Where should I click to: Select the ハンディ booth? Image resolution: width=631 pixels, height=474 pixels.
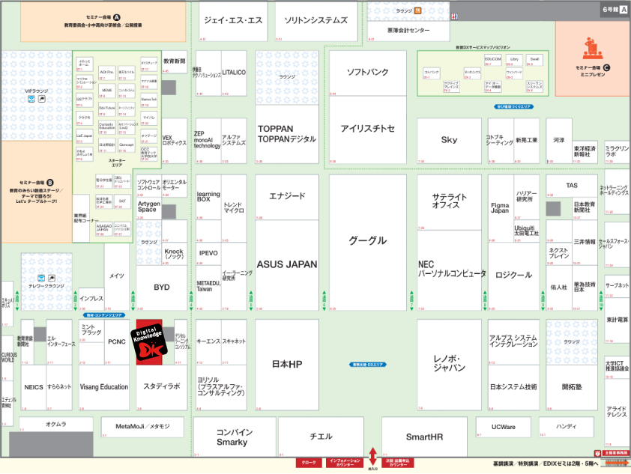click(x=567, y=427)
